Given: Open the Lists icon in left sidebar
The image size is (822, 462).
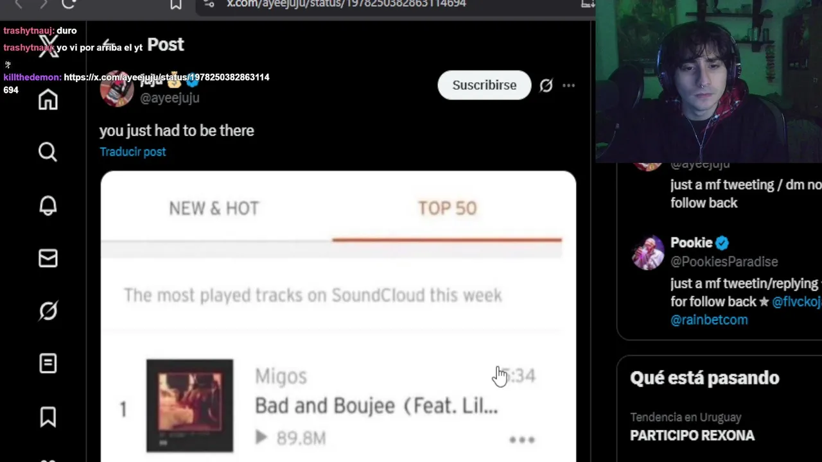Looking at the screenshot, I should (48, 364).
